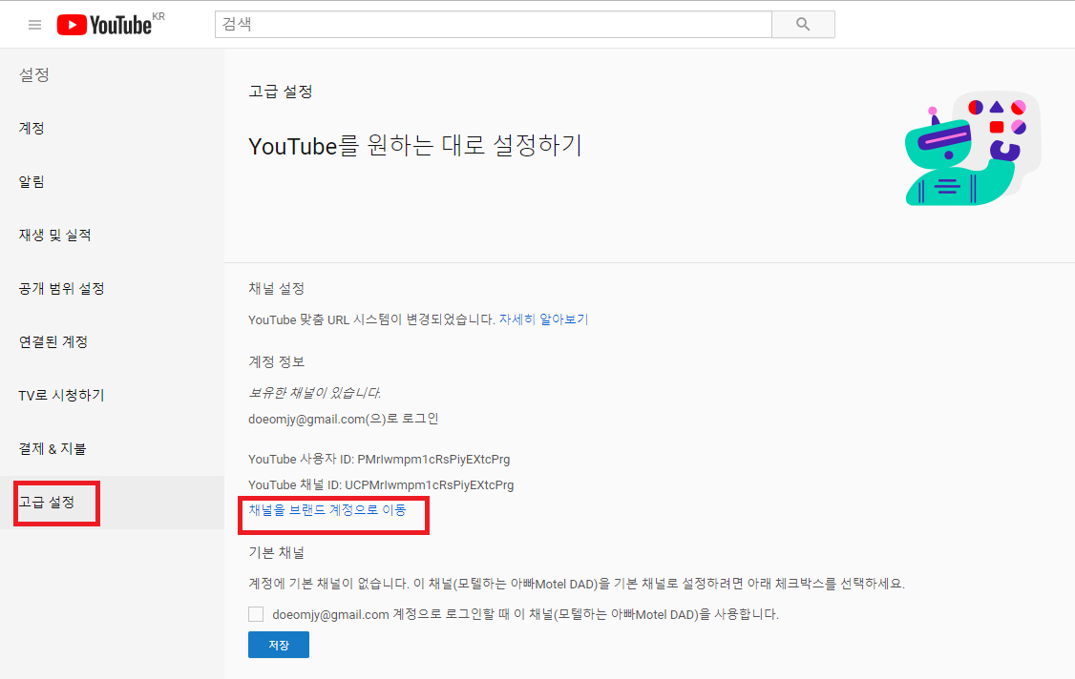Click the YouTube를 원하는 대로 설정하기 heading

pos(415,145)
